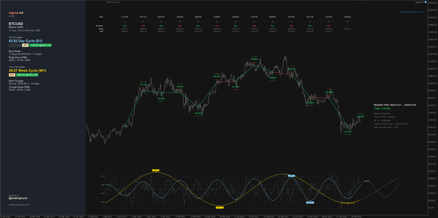The width and height of the screenshot is (438, 218).
Task: Click the charts by sigma-l.net credit
Action: click(18, 205)
